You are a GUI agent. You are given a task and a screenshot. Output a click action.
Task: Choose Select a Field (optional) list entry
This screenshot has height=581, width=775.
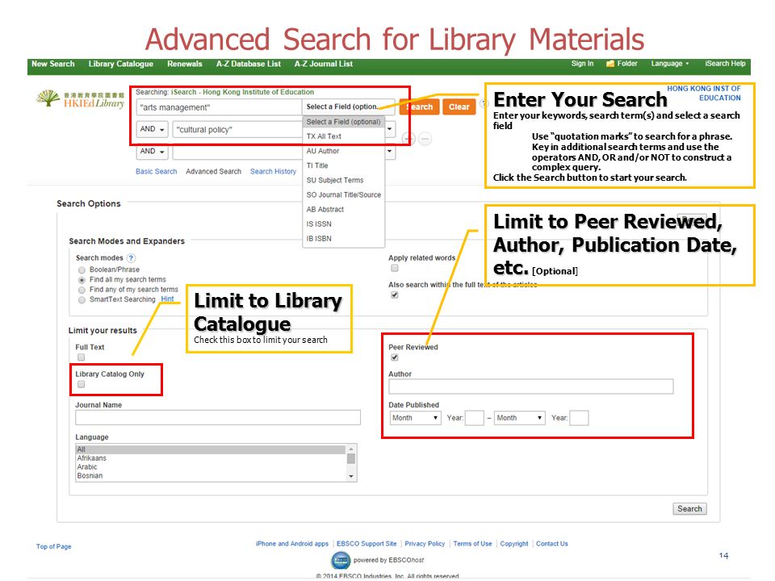[x=344, y=122]
